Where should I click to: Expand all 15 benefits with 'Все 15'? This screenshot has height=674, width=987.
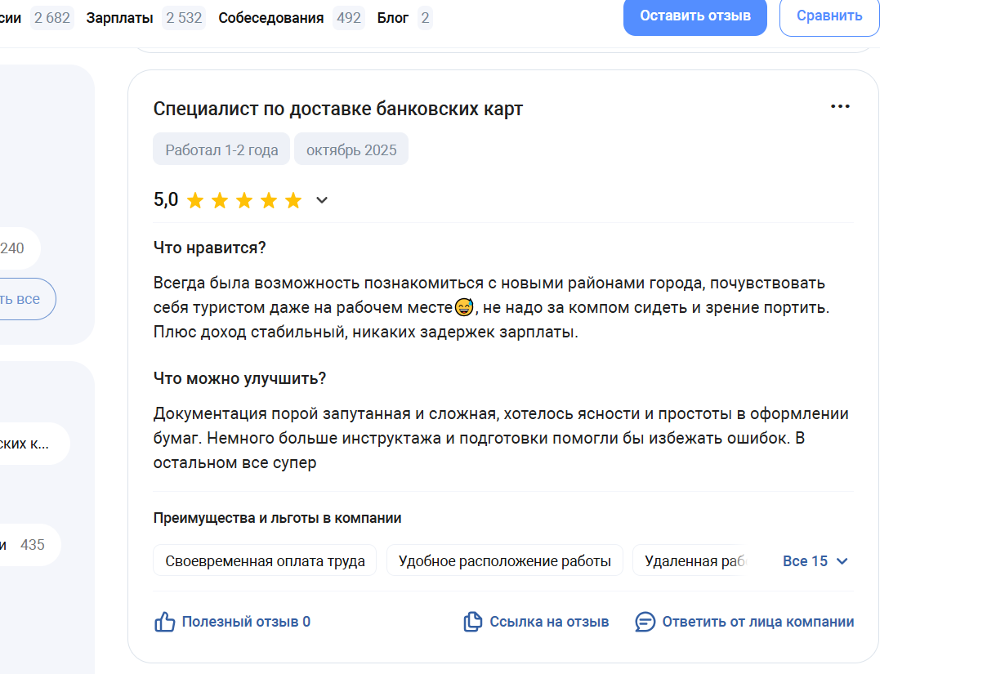[815, 561]
